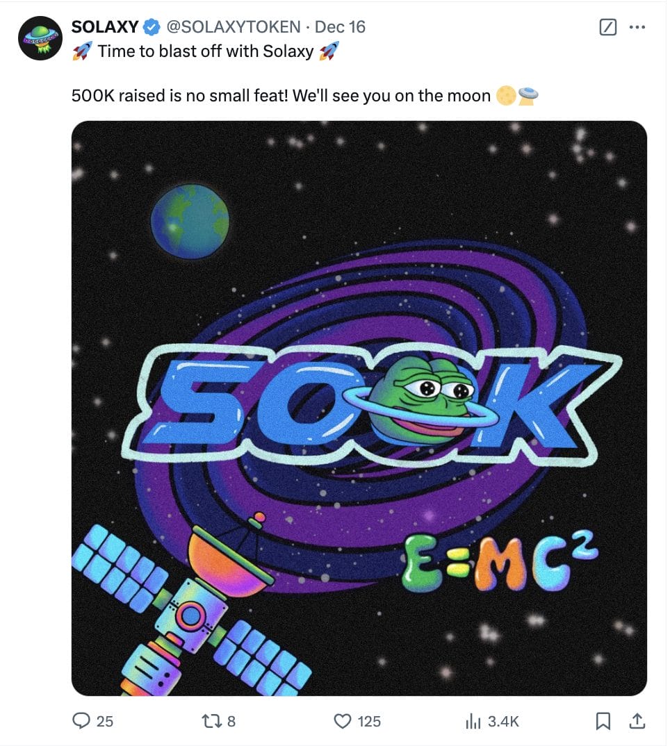The width and height of the screenshot is (670, 746).
Task: Open the three-dot More options menu
Action: 637,27
